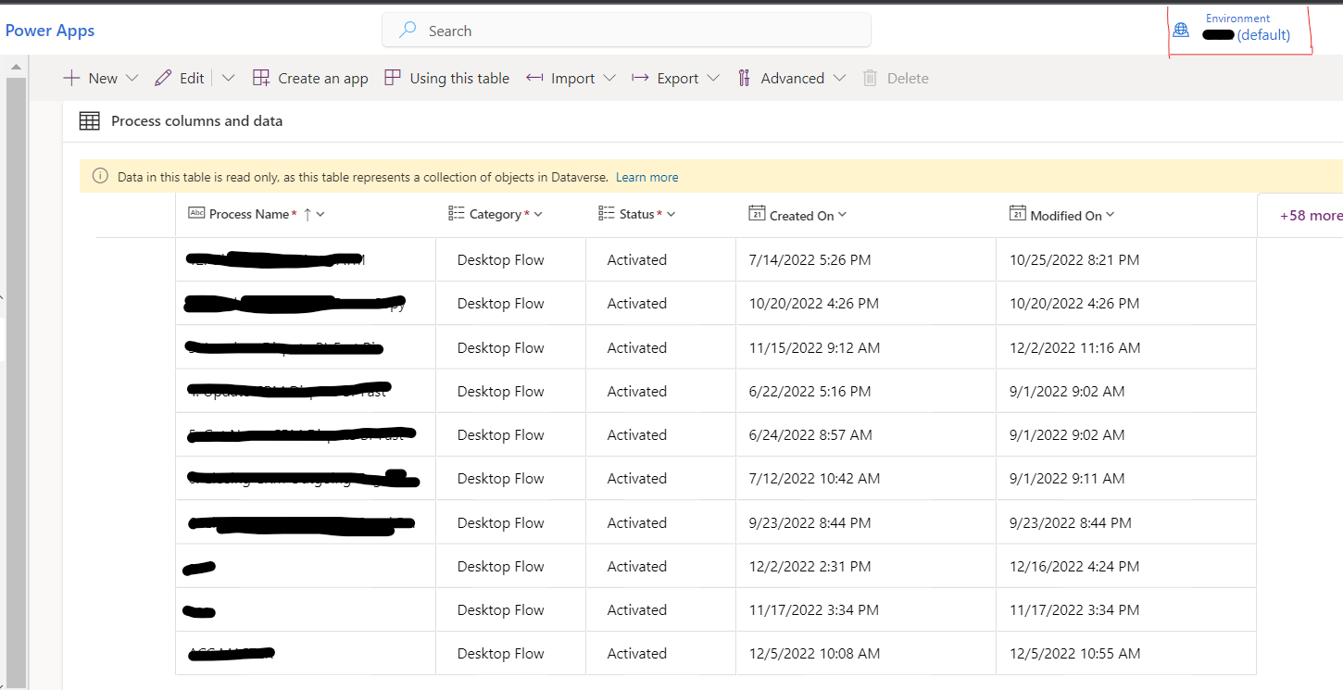Click the Using this table icon
The height and width of the screenshot is (690, 1343).
[x=391, y=78]
